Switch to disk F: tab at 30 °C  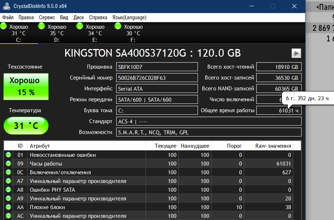coord(133,33)
